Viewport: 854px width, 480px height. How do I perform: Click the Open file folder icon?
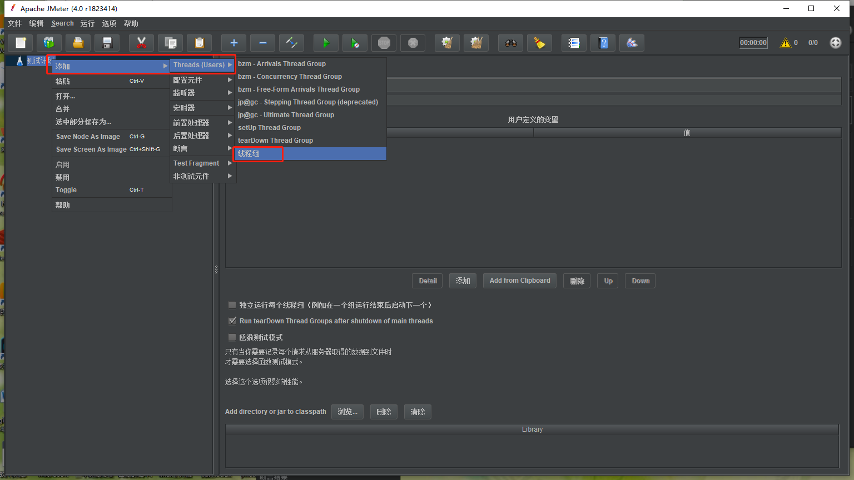78,43
